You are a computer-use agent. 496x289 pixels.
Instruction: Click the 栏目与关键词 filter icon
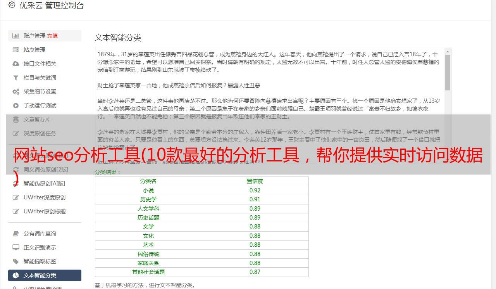tap(16, 78)
